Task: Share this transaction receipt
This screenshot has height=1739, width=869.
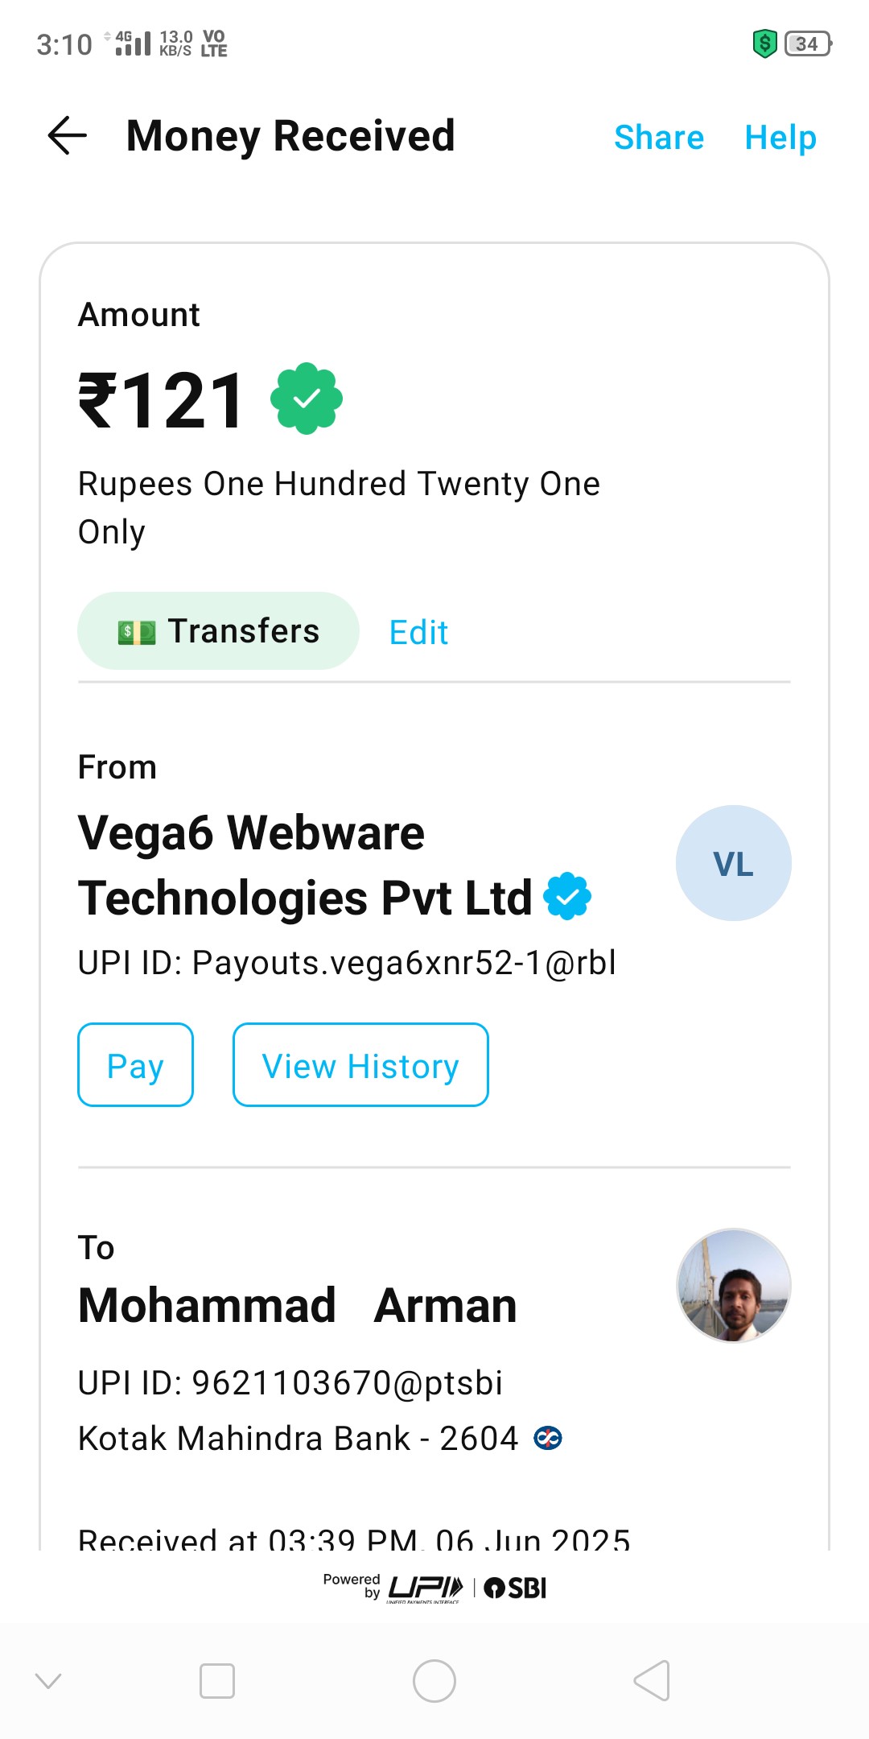Action: [659, 138]
